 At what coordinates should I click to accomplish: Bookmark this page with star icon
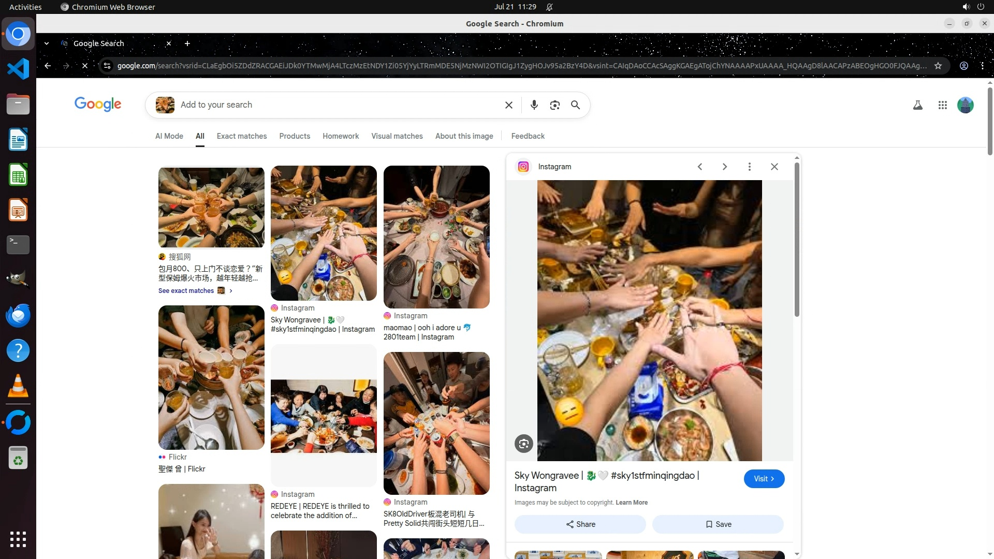pyautogui.click(x=938, y=66)
